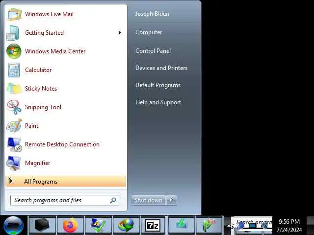Click the Sticky Notes icon
Viewport: 314px width, 235px height.
coord(14,89)
